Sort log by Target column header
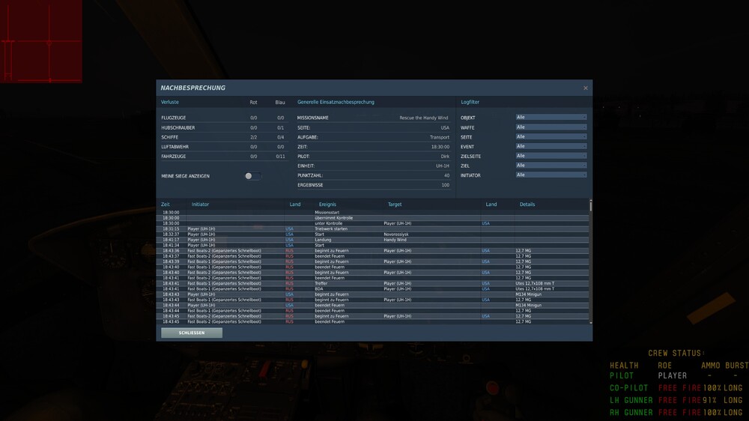The image size is (749, 421). coord(395,204)
